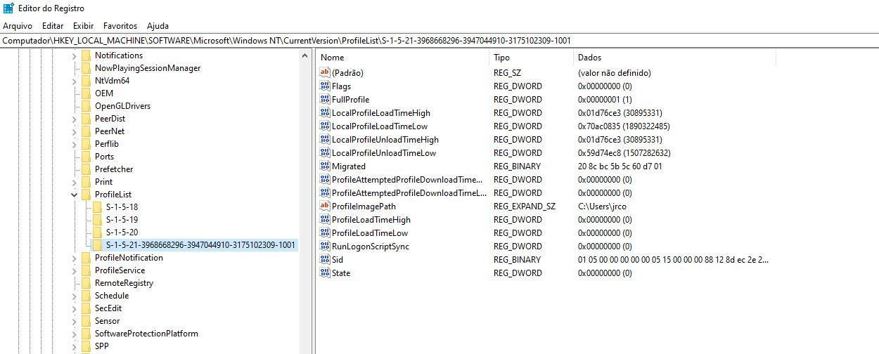Select the '20 8c bc 5b 5c 60 d7 01' data
879x354 pixels.
(x=620, y=166)
